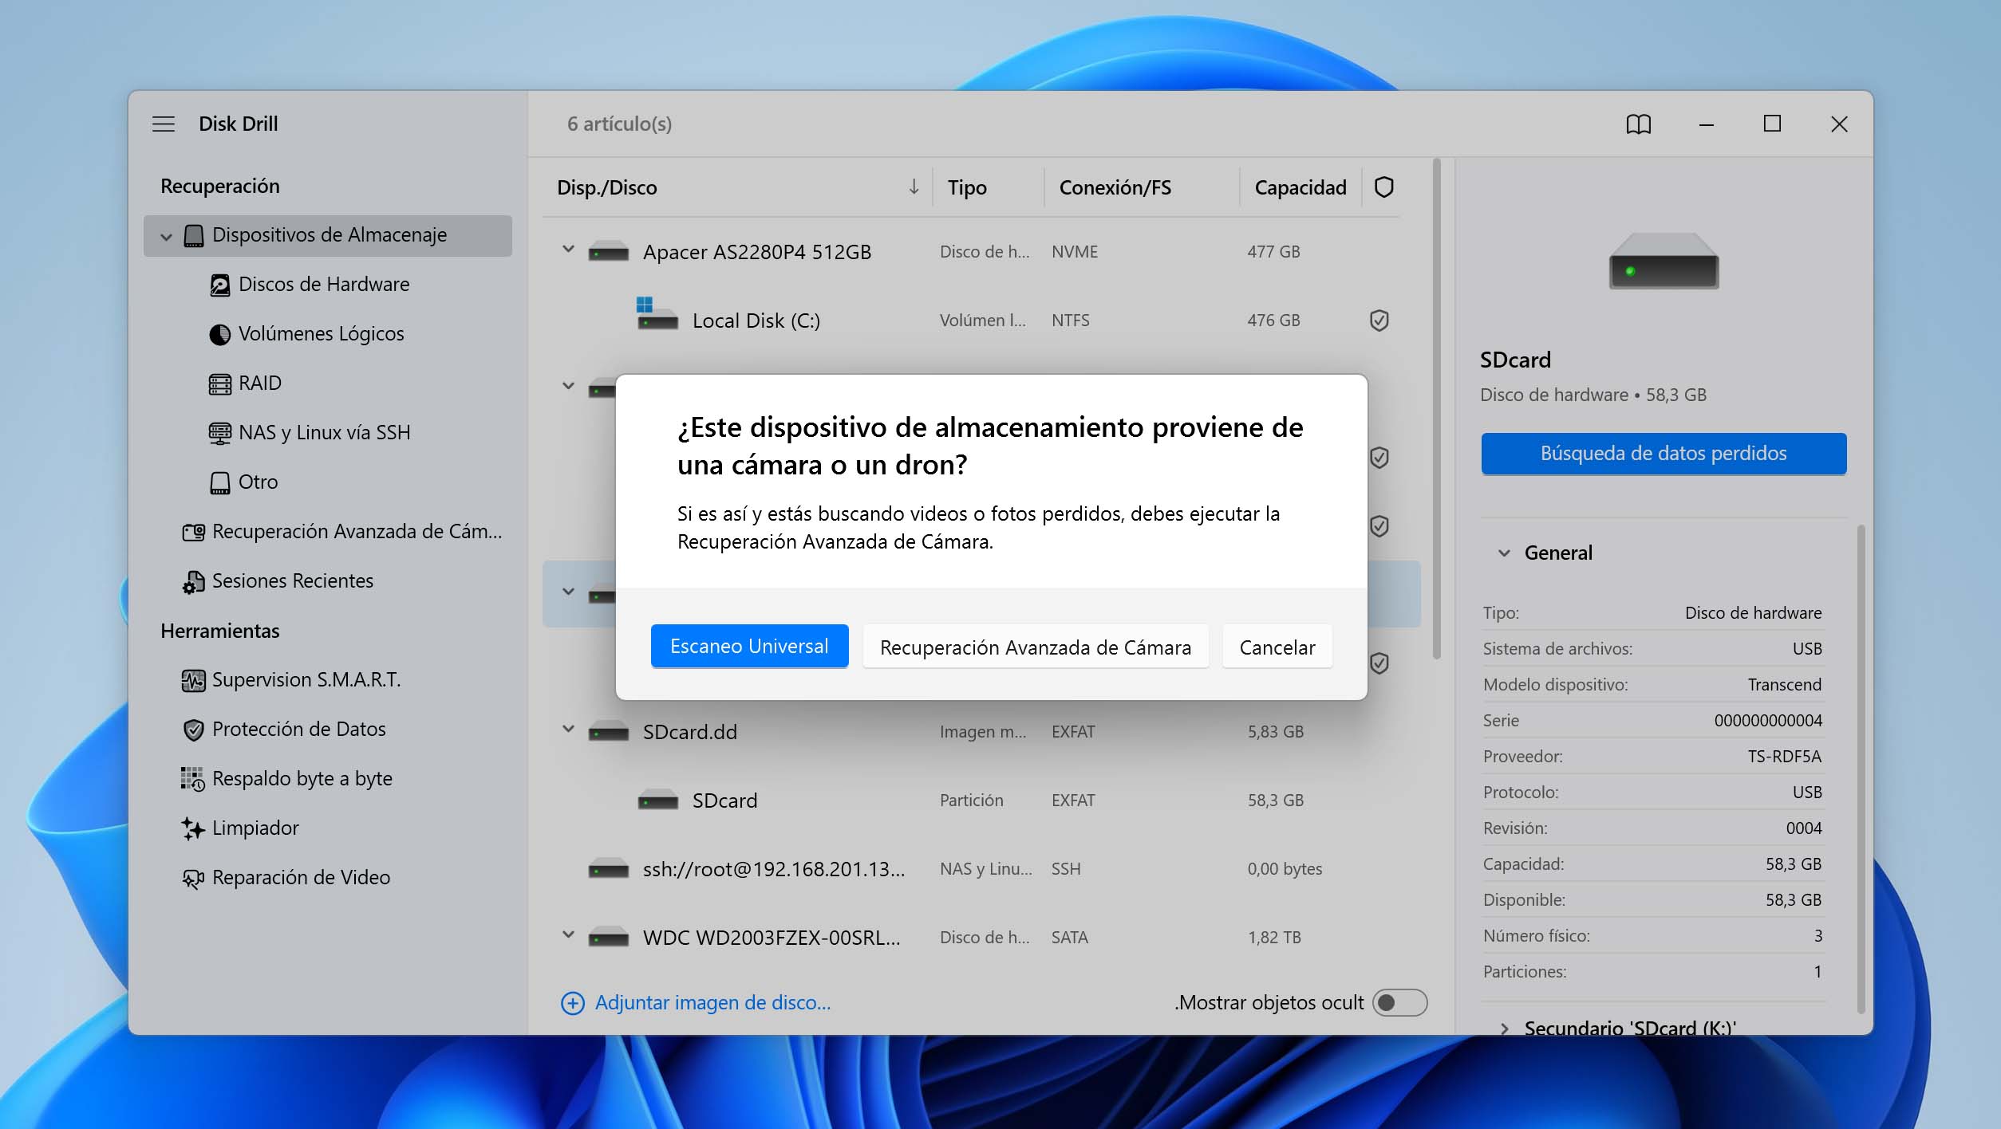This screenshot has width=2001, height=1129.
Task: Click the Proveedor value TS-RDF5A
Action: point(1784,757)
